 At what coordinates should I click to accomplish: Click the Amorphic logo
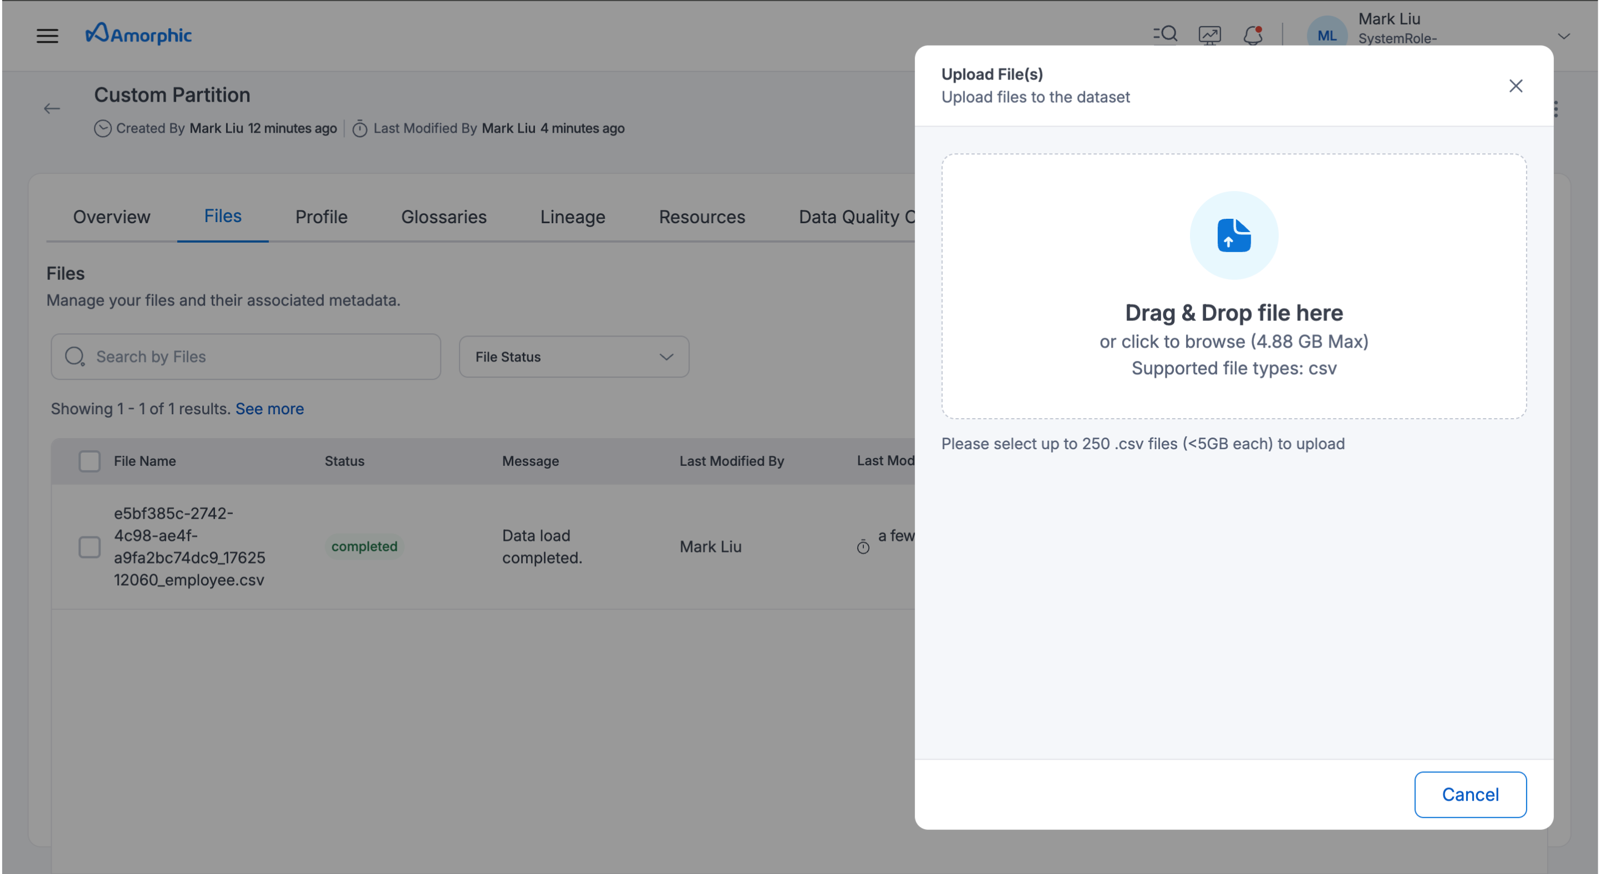138,35
